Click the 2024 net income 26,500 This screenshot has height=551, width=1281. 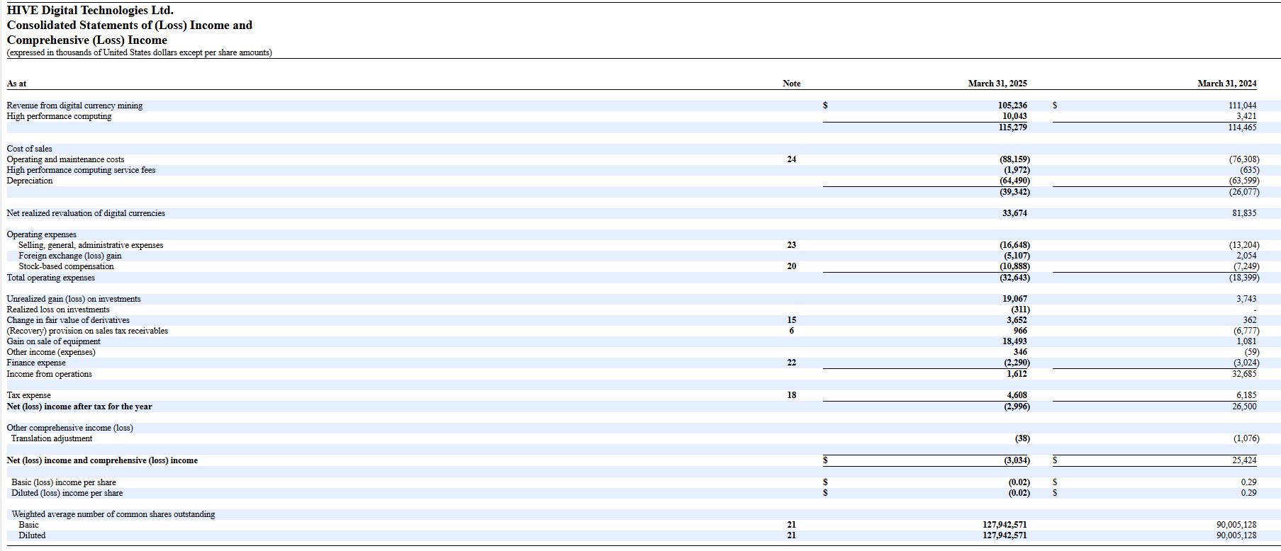pos(1244,407)
